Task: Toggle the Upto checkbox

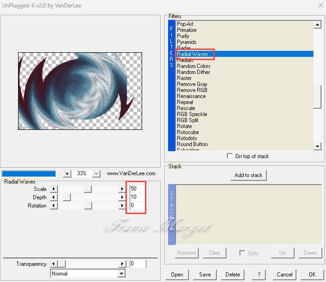Action: click(x=242, y=253)
